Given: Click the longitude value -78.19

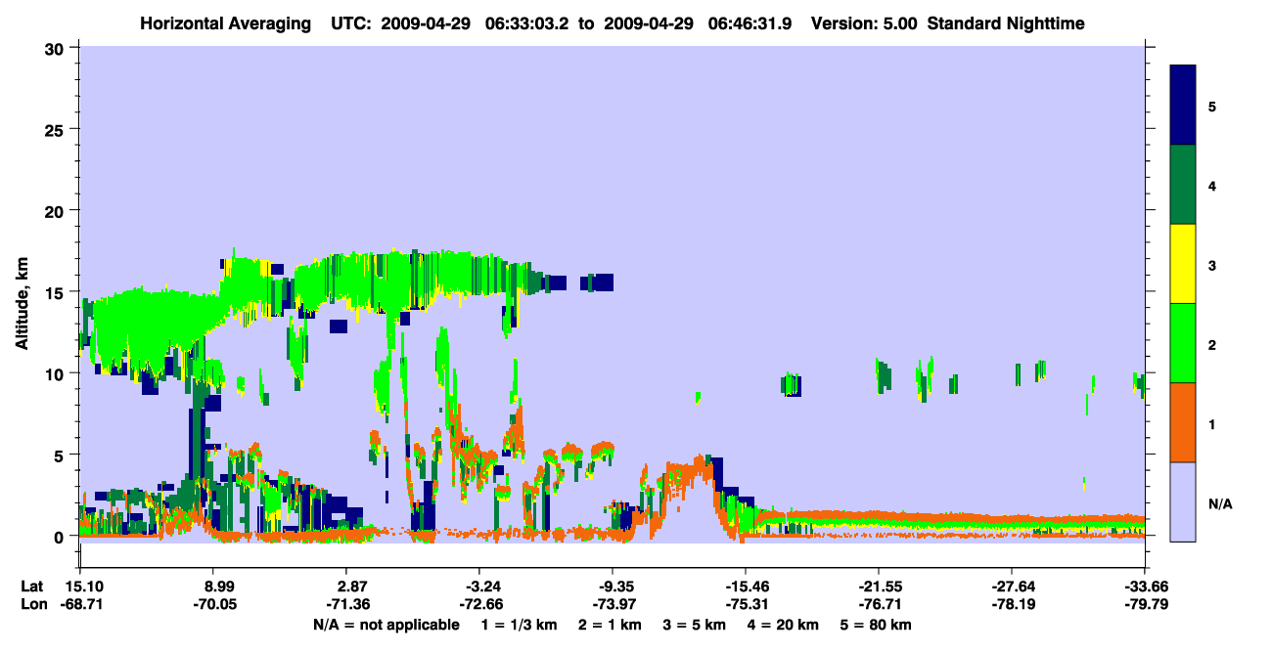Looking at the screenshot, I should tap(1012, 605).
